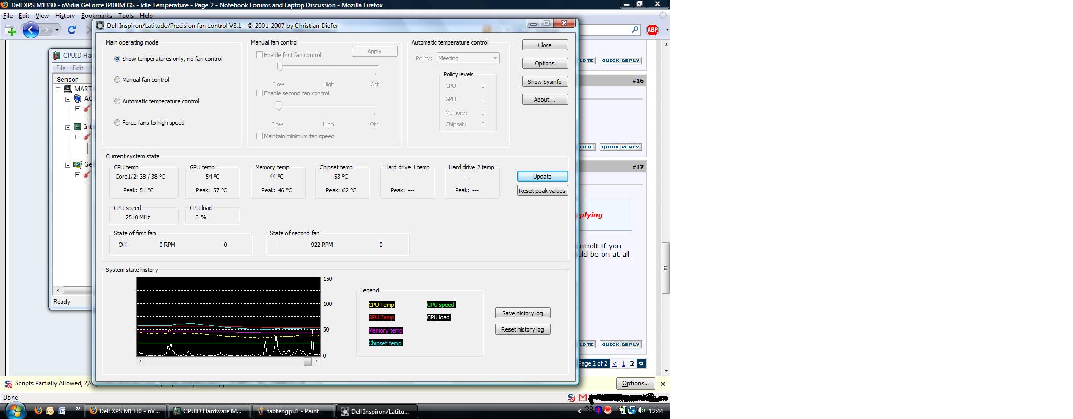Image resolution: width=1073 pixels, height=419 pixels.
Task: Click the Sensor column header in CPUID
Action: (73, 79)
